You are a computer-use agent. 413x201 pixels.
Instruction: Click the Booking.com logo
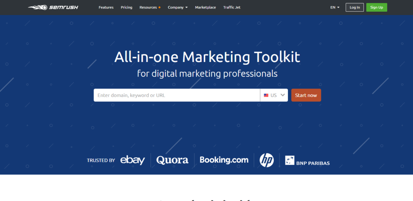coord(224,160)
